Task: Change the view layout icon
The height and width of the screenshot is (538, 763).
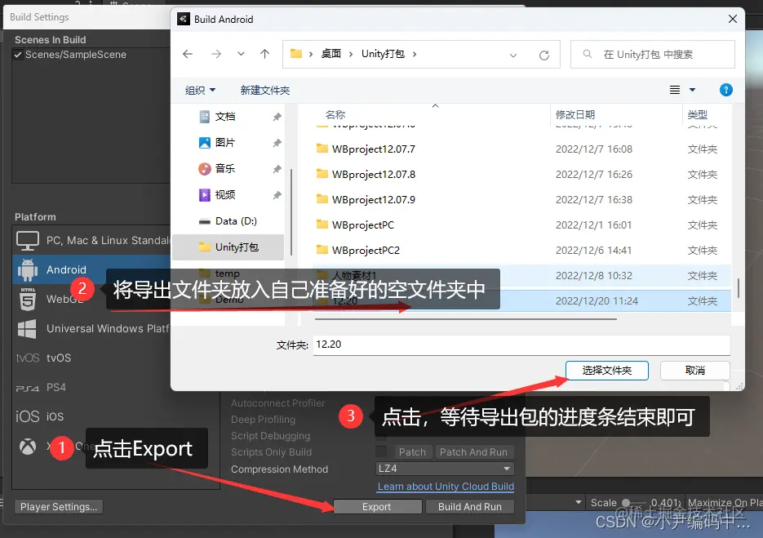Action: pos(674,90)
